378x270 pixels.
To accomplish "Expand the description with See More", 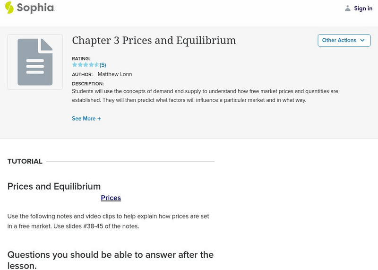I will click(x=84, y=119).
